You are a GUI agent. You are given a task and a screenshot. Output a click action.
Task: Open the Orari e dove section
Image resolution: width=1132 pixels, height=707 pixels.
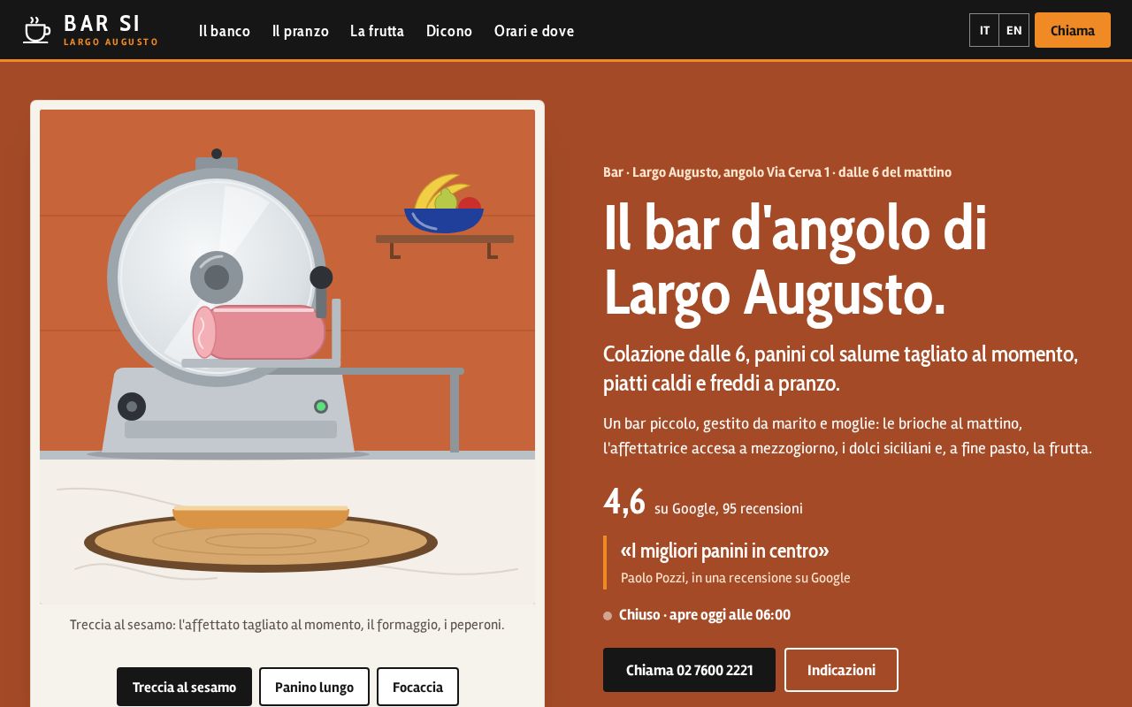coord(534,31)
